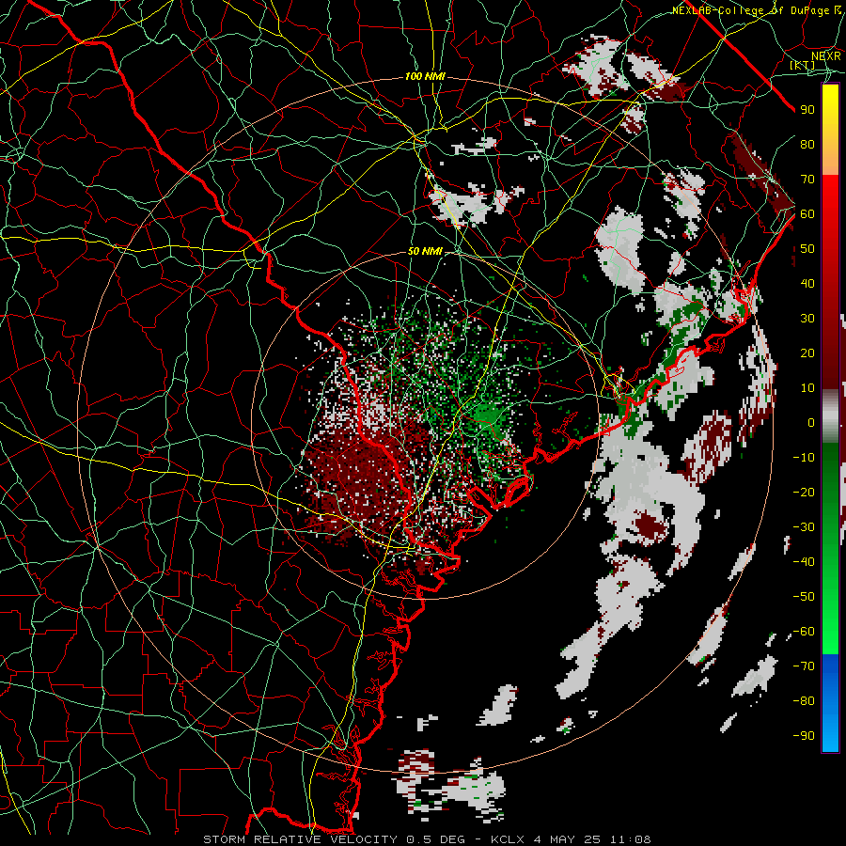This screenshot has height=846, width=846.
Task: Click the NEXR label above the scale
Action: (825, 56)
